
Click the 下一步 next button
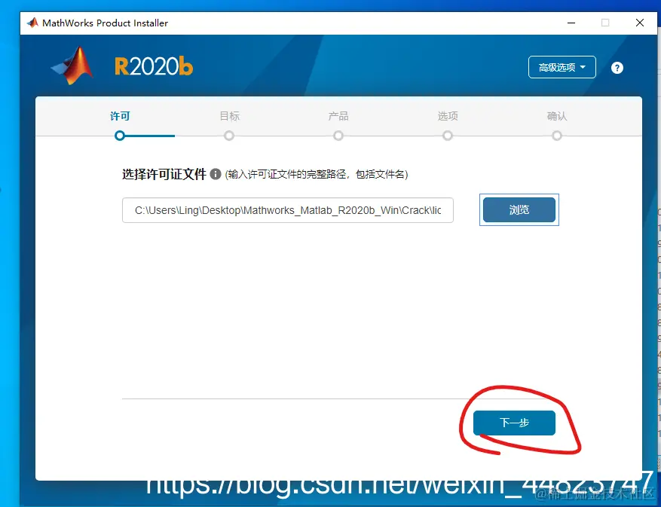pos(513,423)
